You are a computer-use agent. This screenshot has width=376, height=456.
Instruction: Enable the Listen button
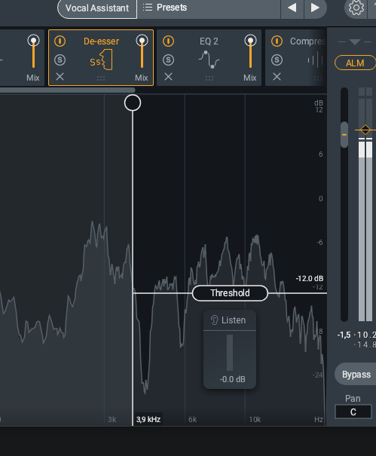(230, 320)
